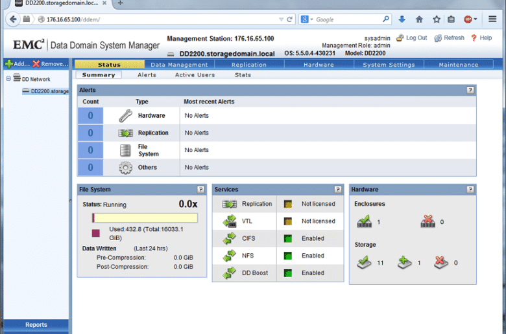Switch to the System Settings tab

[x=389, y=65]
